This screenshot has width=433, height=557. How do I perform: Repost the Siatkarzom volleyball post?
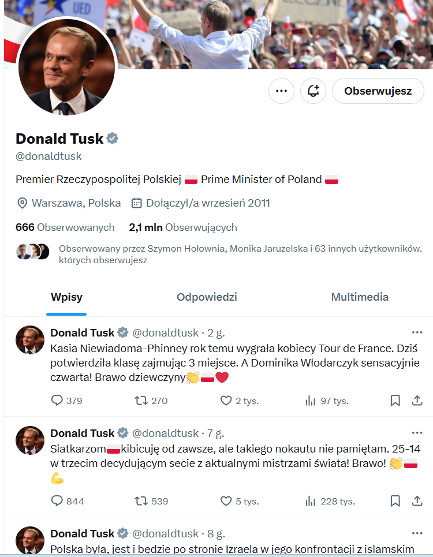coord(141,501)
